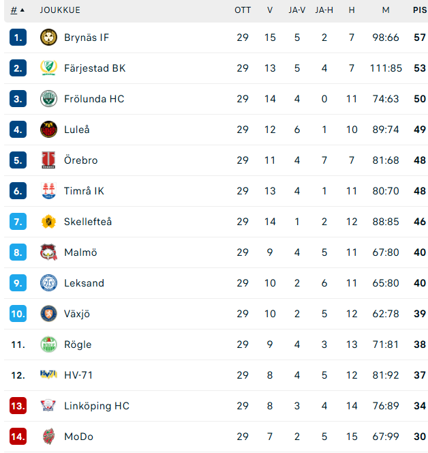Select the Malmö Redhawks logo
The image size is (428, 453).
pyautogui.click(x=48, y=252)
